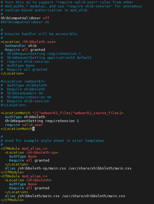Click the '# ShibUseHeaders On' comment line
The image size is (154, 204).
point(22,93)
